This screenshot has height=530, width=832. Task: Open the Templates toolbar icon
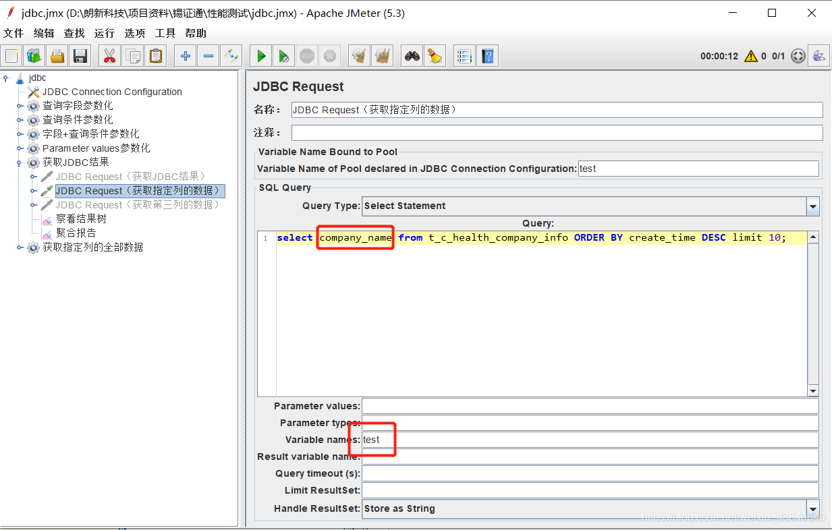coord(34,56)
